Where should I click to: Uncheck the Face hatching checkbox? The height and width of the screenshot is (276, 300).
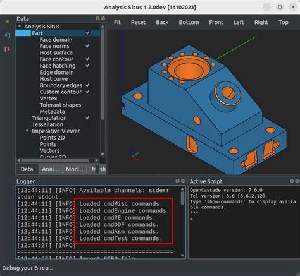(x=87, y=66)
